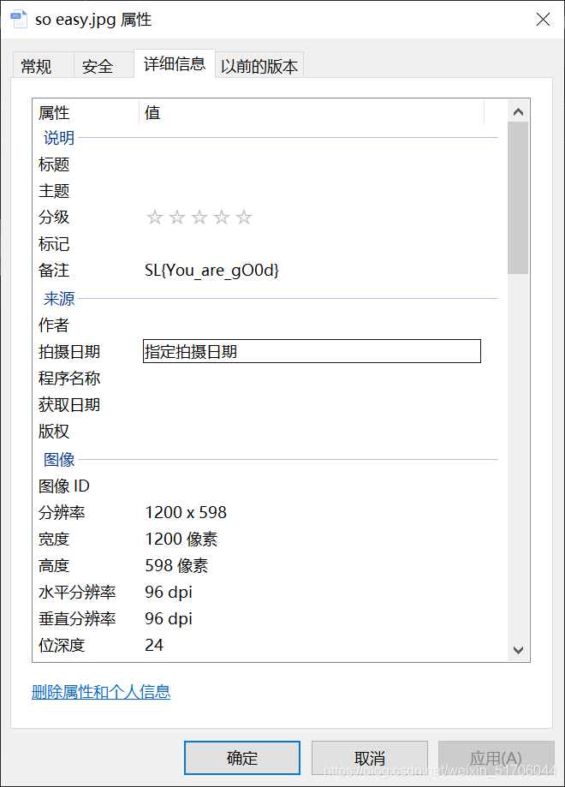Open the 以前的版本 tab

coord(259,65)
